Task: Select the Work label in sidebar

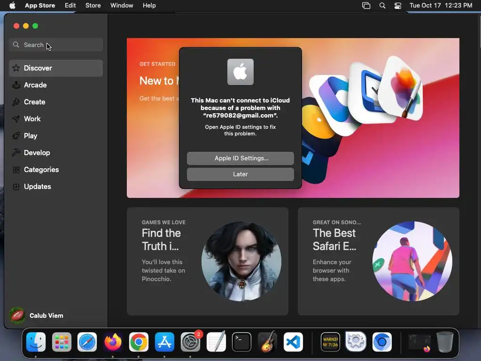Action: (x=32, y=119)
